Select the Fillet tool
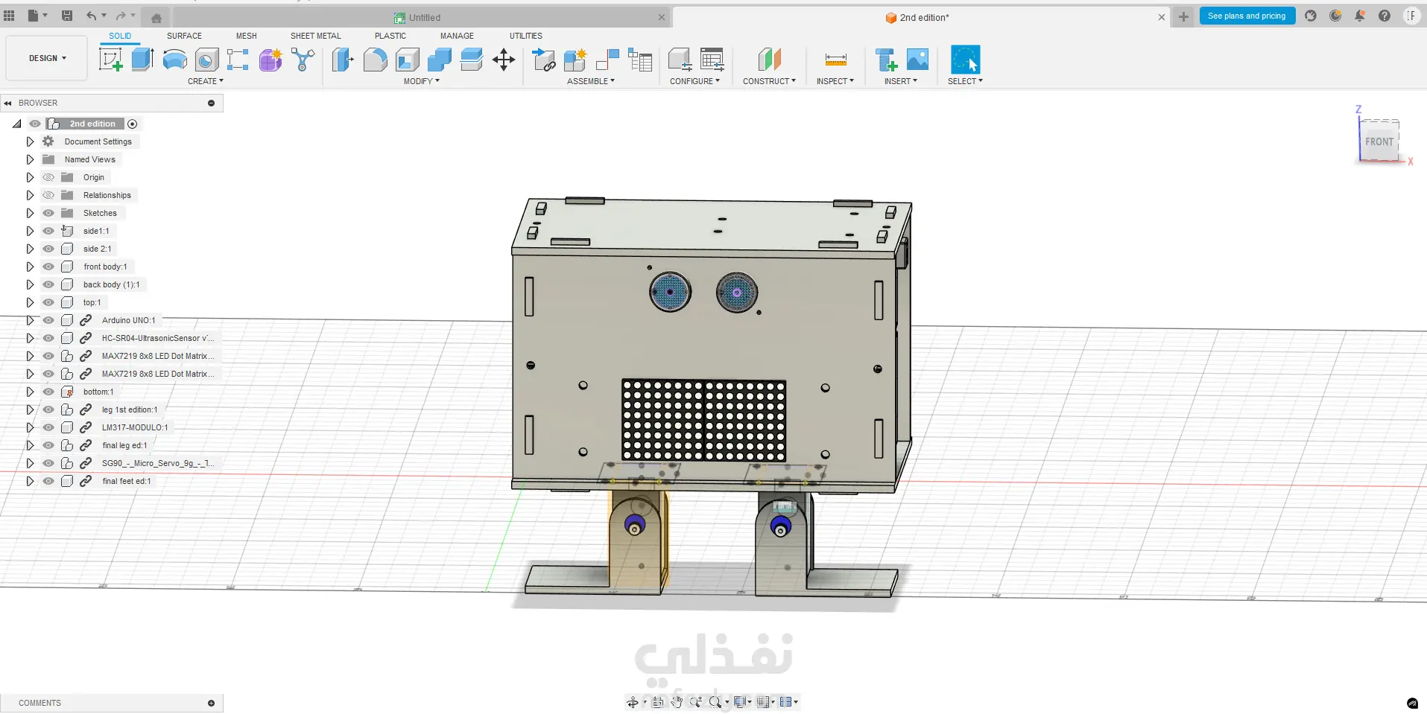 (x=375, y=60)
